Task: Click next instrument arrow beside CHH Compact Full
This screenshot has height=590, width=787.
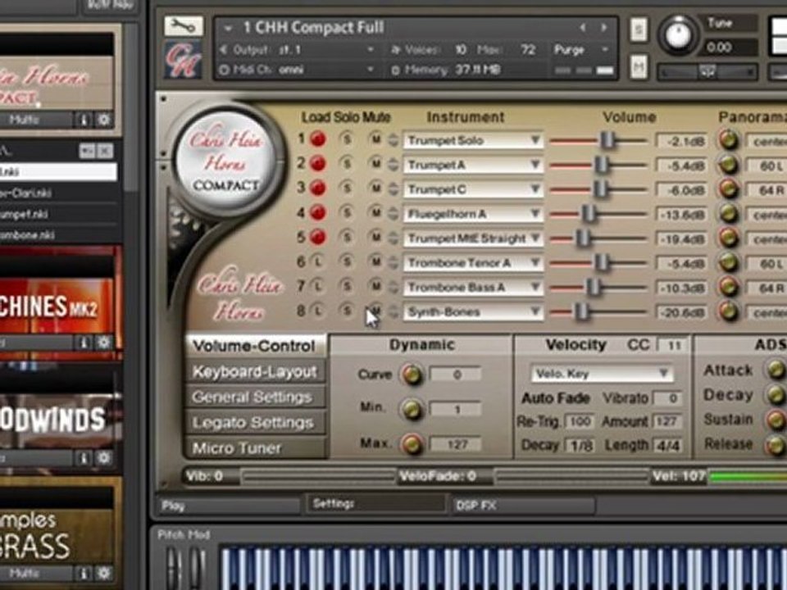Action: (604, 27)
